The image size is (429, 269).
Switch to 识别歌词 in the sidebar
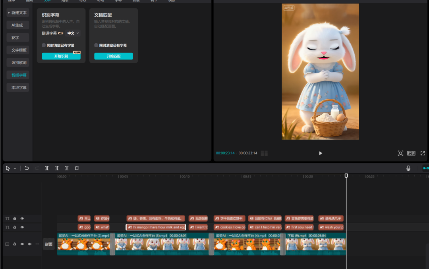click(x=19, y=63)
